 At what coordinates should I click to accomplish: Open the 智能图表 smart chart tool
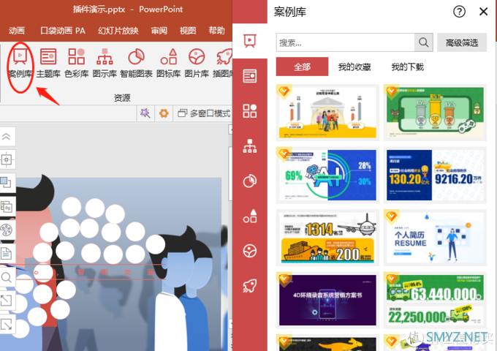[136, 62]
